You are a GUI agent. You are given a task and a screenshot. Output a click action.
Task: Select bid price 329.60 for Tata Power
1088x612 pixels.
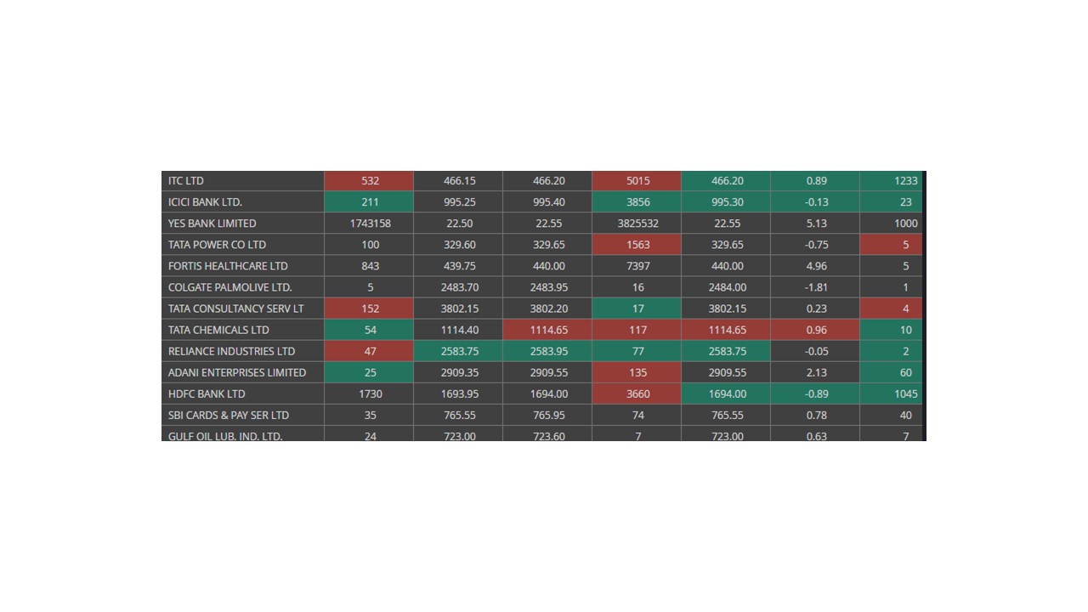point(458,245)
